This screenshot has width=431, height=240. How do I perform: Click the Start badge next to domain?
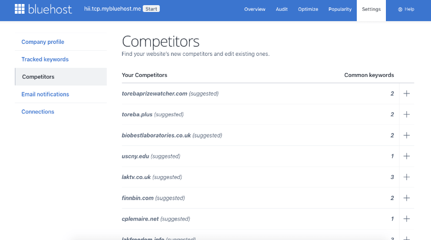pos(151,9)
